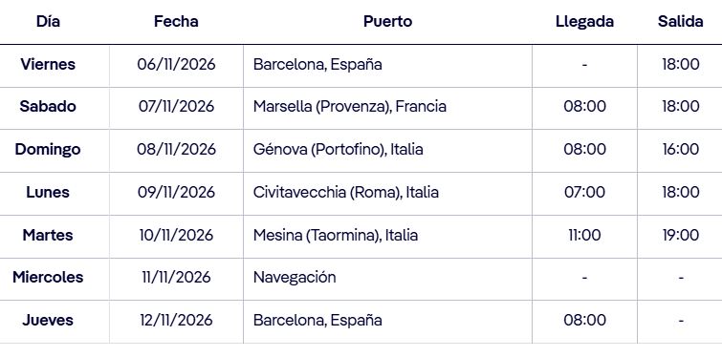This screenshot has width=722, height=357.
Task: Click the Fecha column header
Action: [176, 22]
